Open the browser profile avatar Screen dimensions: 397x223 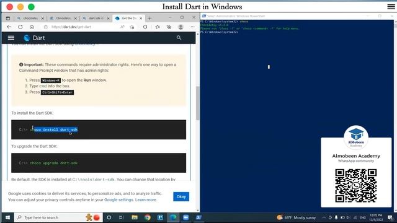(181, 27)
